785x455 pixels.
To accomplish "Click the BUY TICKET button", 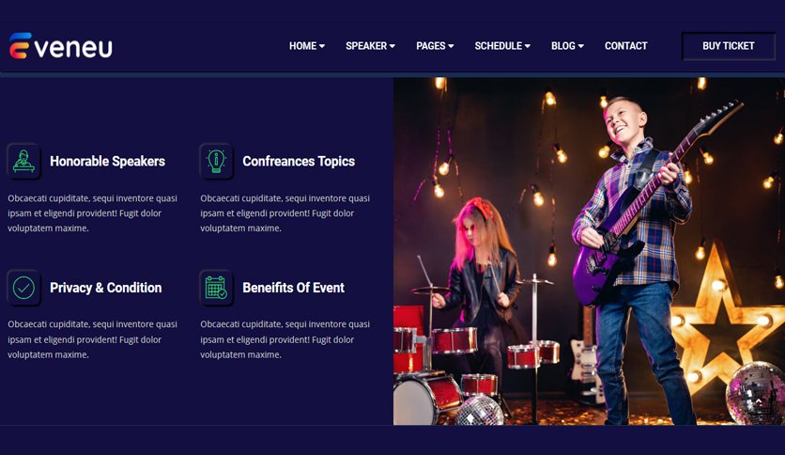I will click(729, 46).
